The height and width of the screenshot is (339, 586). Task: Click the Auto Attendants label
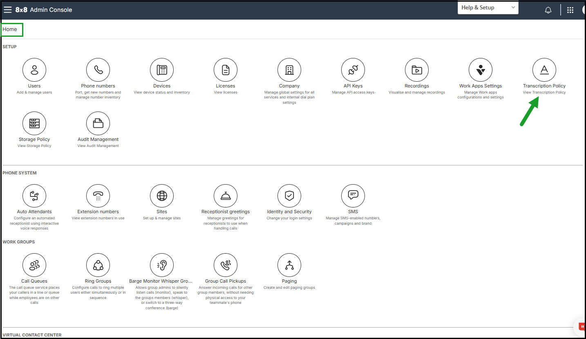click(x=34, y=212)
